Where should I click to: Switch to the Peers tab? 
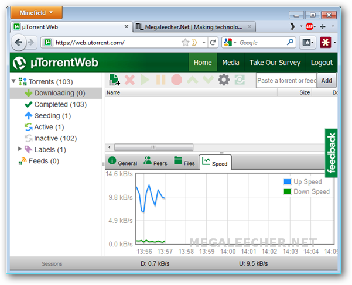point(155,162)
